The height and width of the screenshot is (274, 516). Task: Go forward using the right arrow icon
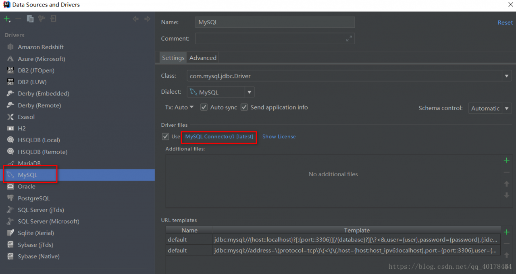(147, 19)
